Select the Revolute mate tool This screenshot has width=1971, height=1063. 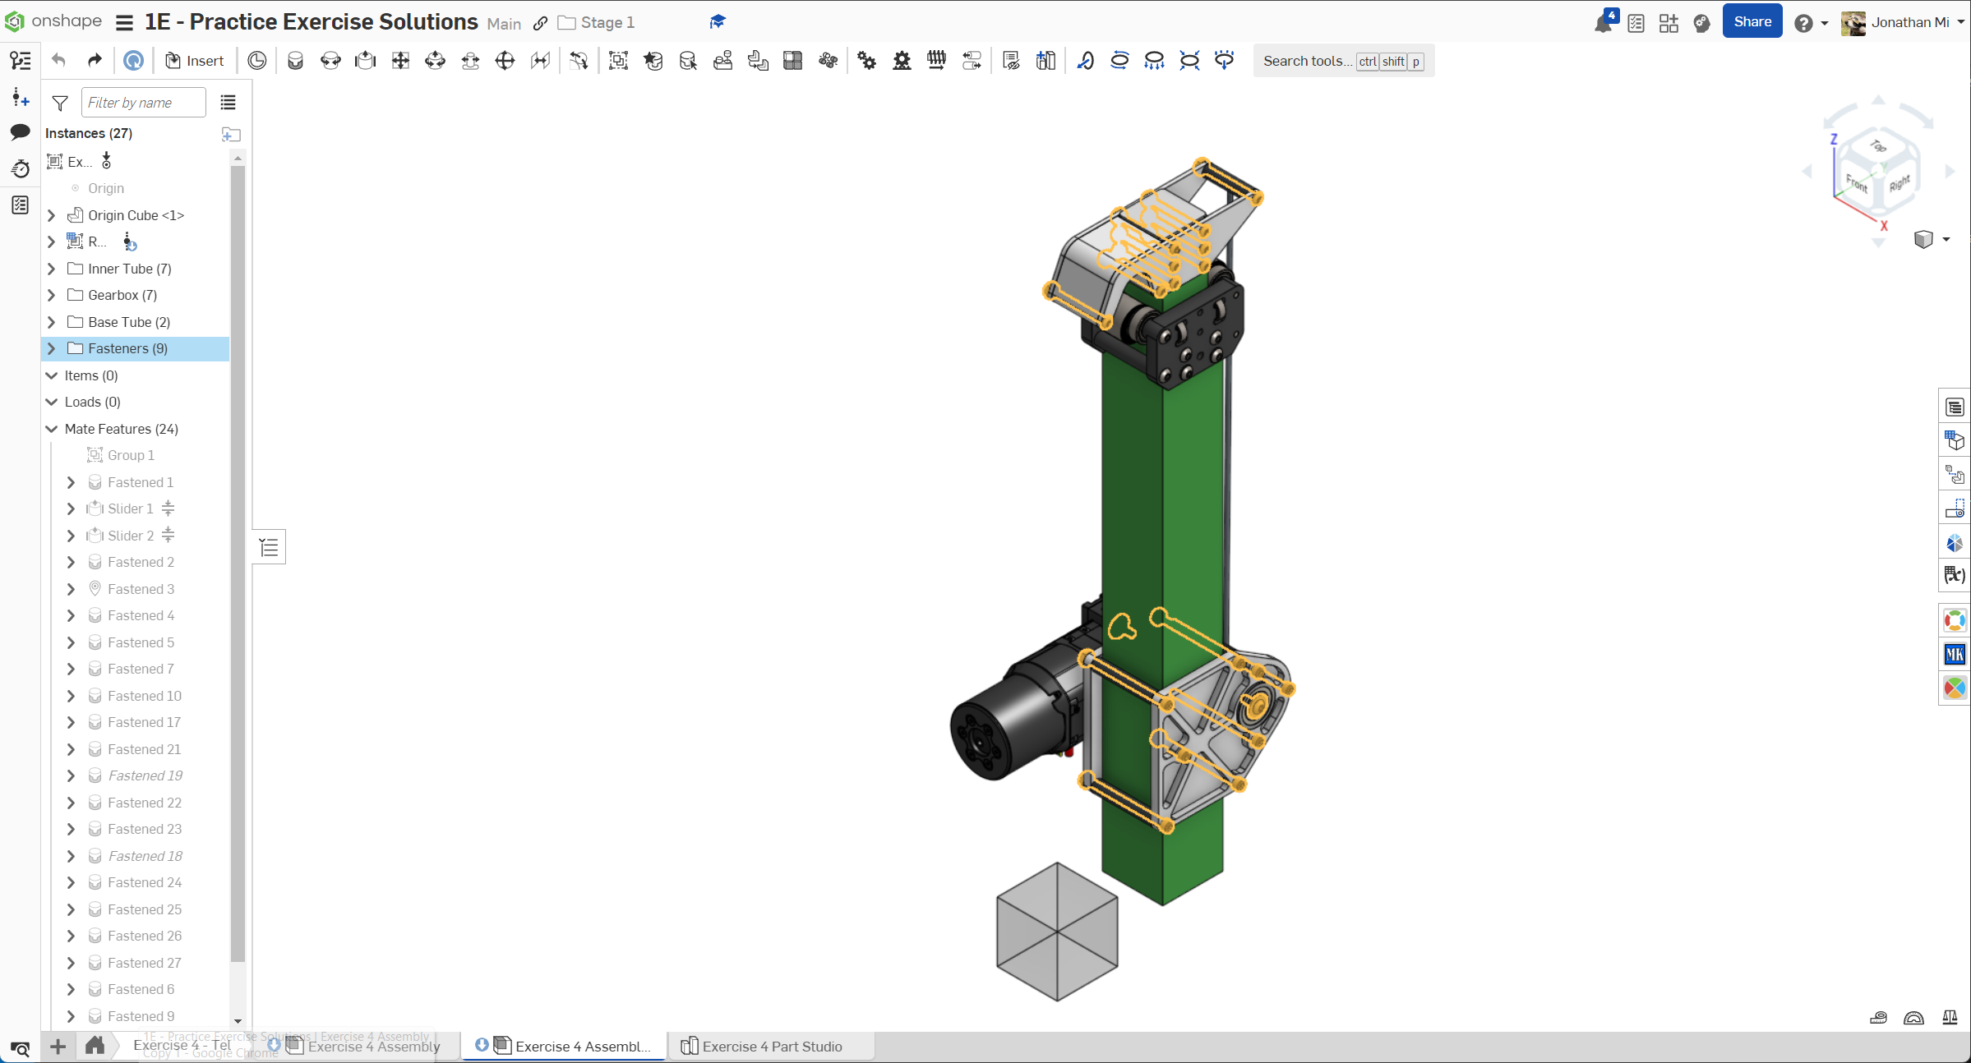(x=330, y=61)
